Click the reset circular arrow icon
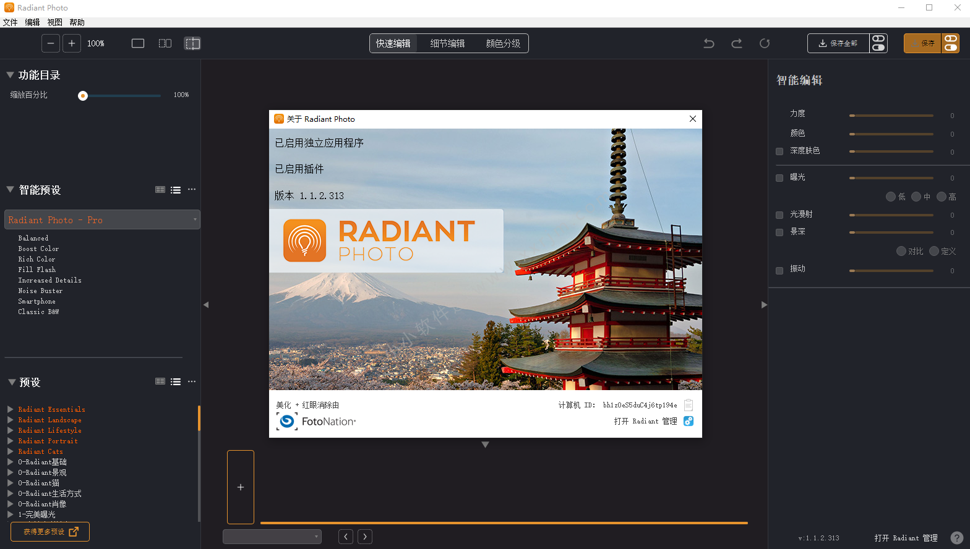 click(x=765, y=43)
